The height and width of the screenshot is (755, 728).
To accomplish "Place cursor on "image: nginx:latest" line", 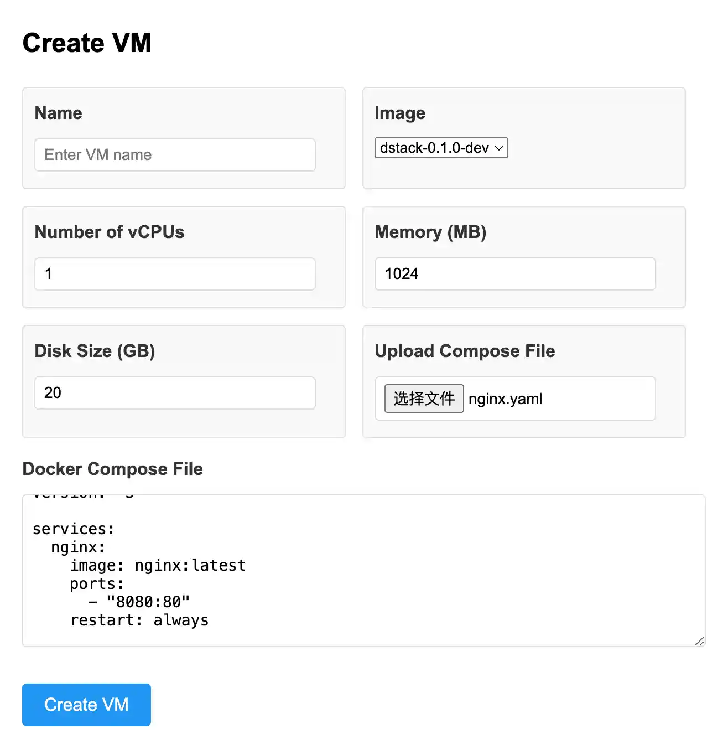I will tap(158, 566).
